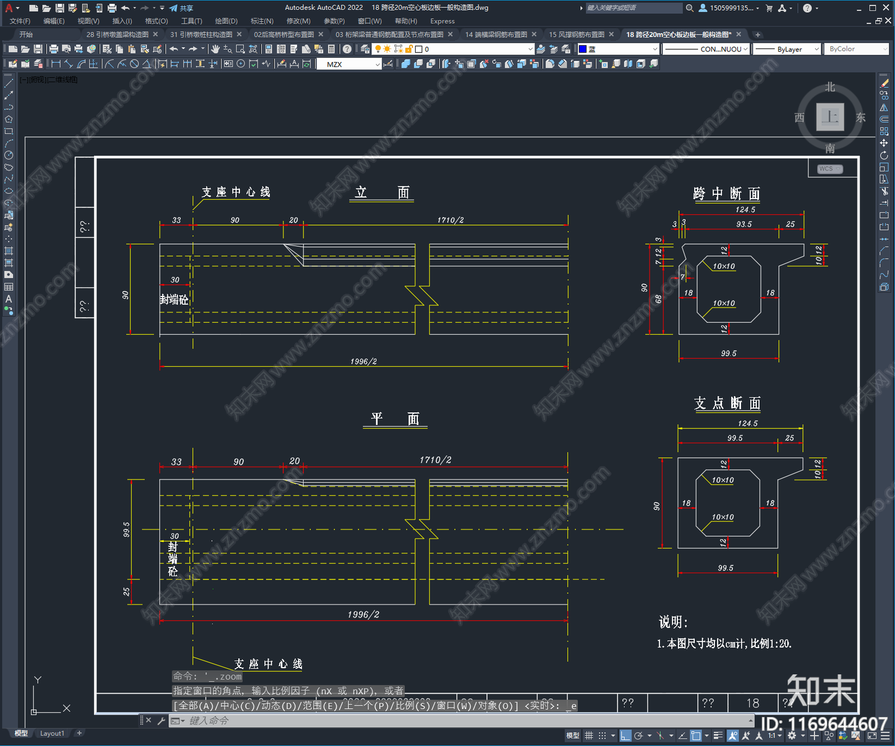Click the ViewCube top face 上

pos(830,117)
